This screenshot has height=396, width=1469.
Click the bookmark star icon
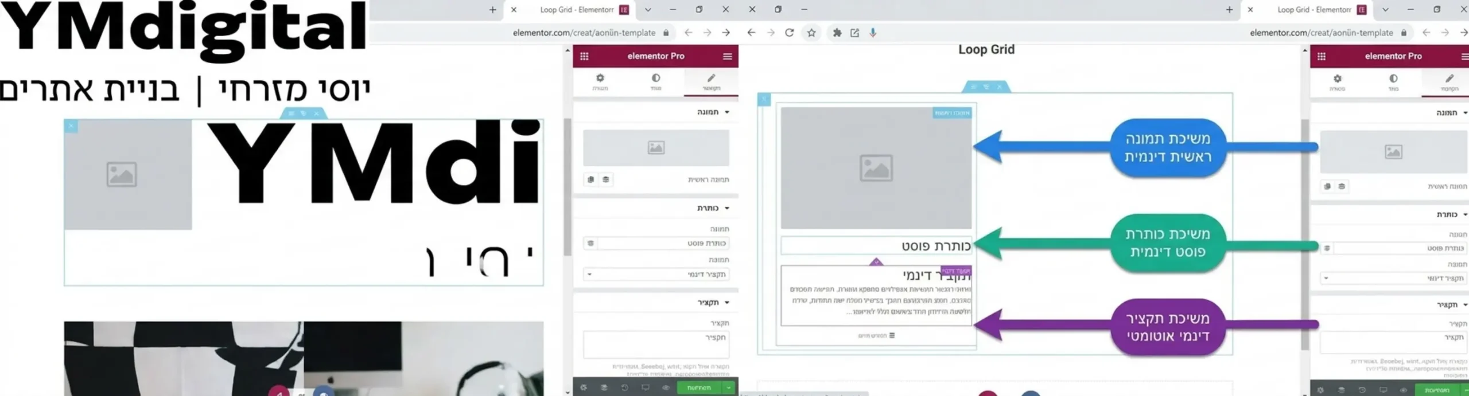click(811, 33)
